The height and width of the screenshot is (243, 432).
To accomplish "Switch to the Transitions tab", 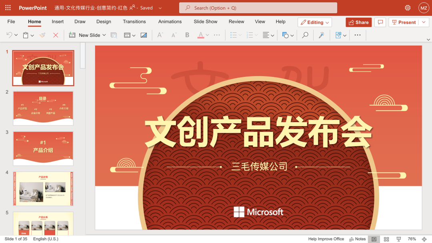I will pos(134,22).
